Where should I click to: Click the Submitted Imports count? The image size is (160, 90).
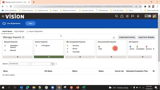[x=5, y=45]
